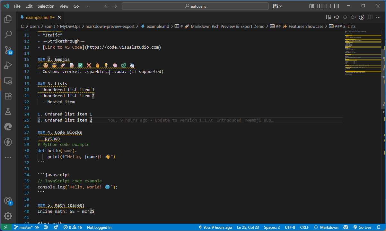
Task: Click Ln 25, Col 23 position indicator
Action: 248,227
